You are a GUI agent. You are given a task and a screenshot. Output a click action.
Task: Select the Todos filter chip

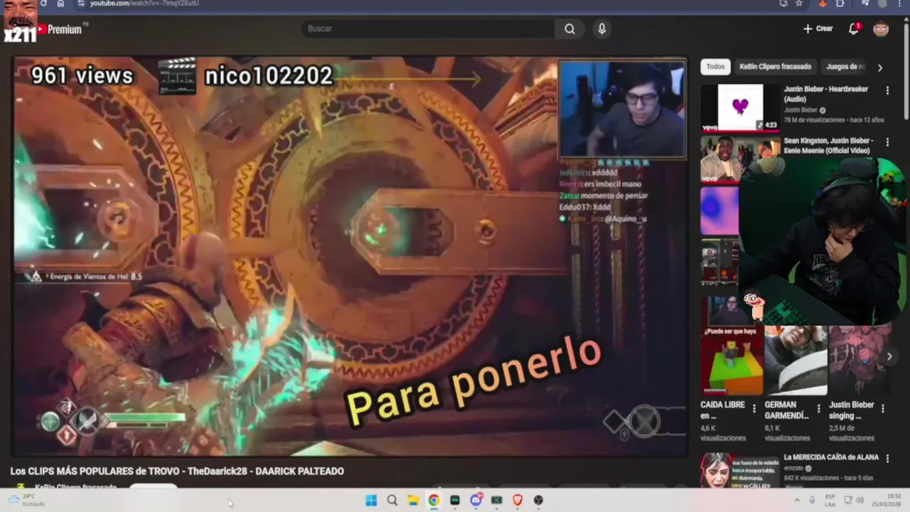(x=716, y=67)
